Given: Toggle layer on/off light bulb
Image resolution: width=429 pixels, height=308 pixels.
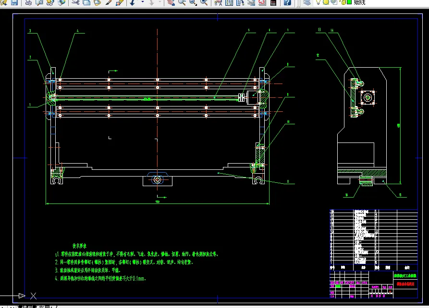Looking at the screenshot, I should [318, 2].
